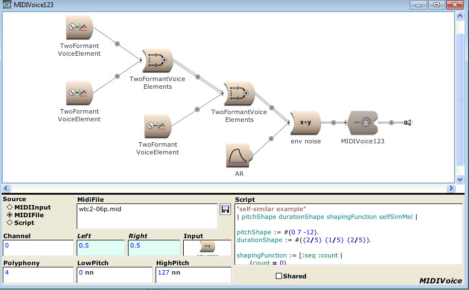
Task: Click the MidiFile field showing wtc2-06p.mid
Action: (147, 217)
